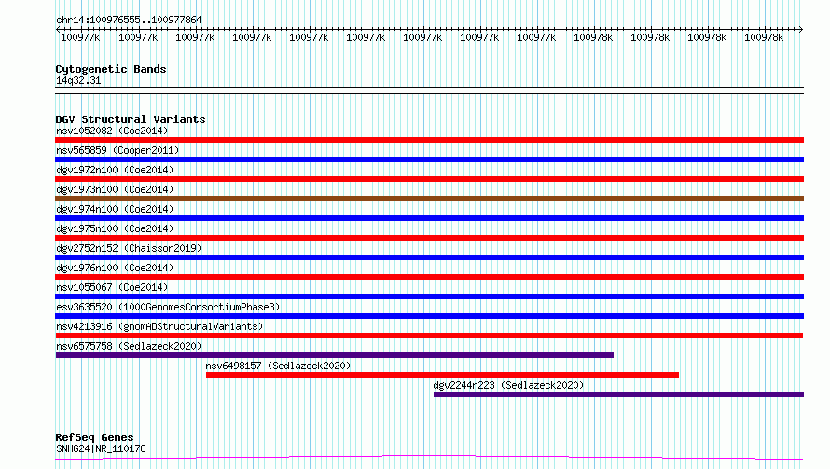The height and width of the screenshot is (469, 830).
Task: Select the nsv6498157 (Sedlazeck2020) label
Action: tap(279, 366)
